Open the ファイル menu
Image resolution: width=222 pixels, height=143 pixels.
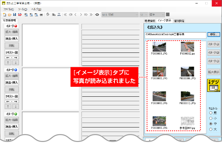pyautogui.click(x=8, y=9)
